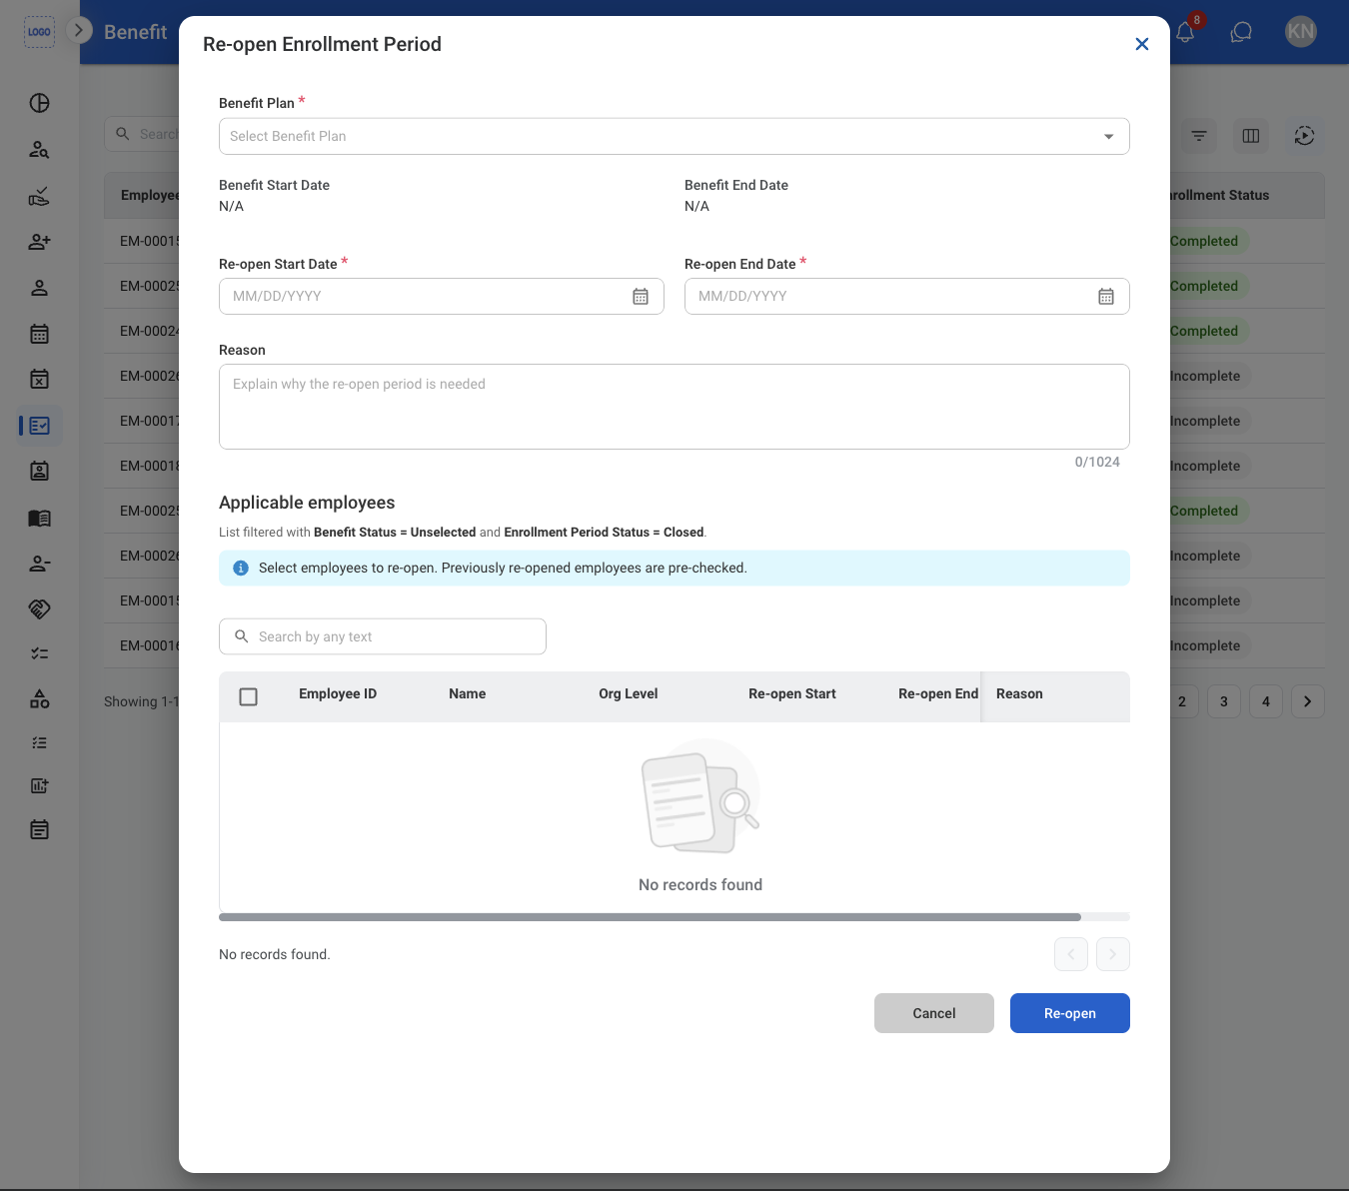The width and height of the screenshot is (1349, 1191).
Task: Open the shapes category sidebar icon
Action: (x=40, y=699)
